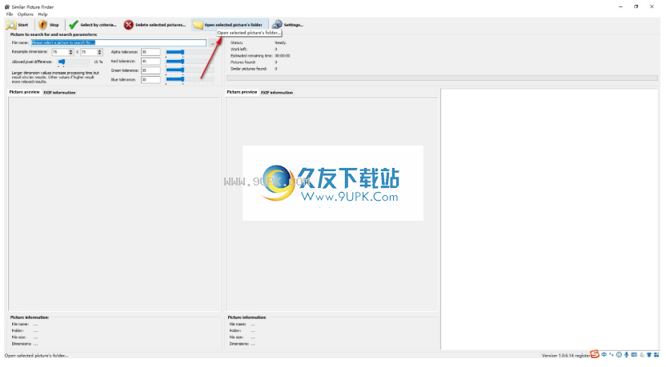Click the Sogou input method S icon
Screen dimensions: 666x367
point(595,354)
